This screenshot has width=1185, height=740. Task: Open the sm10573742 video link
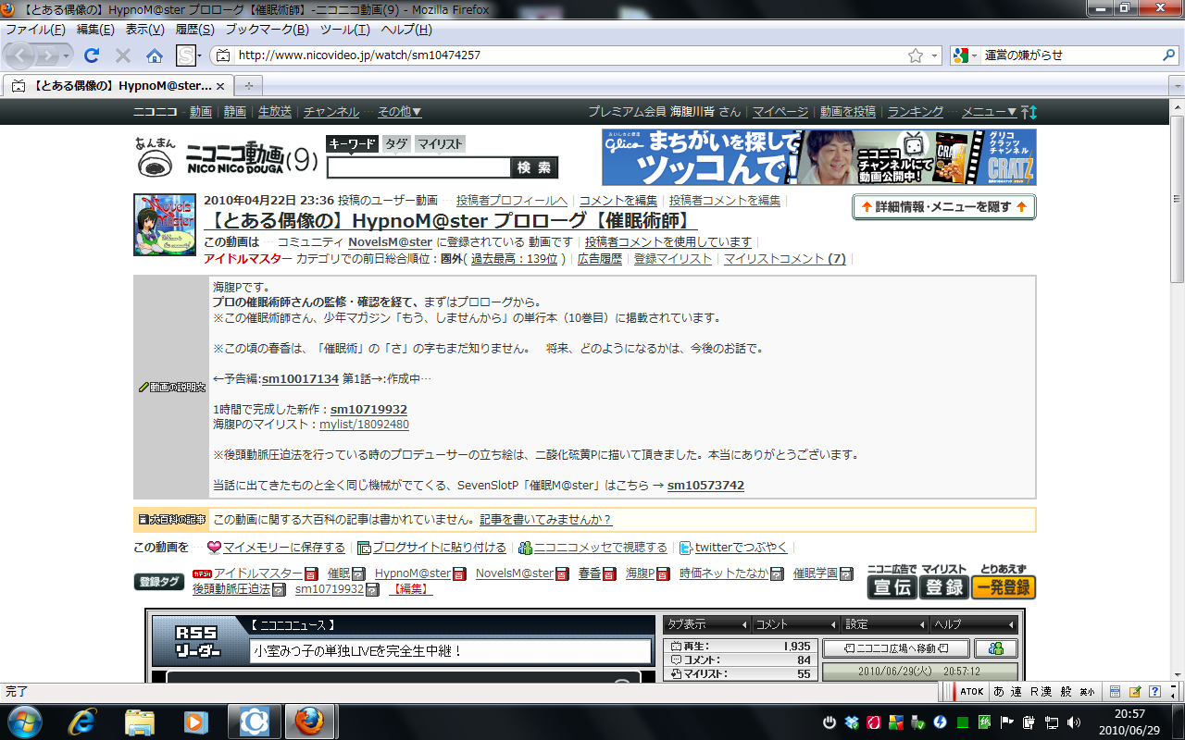tap(705, 486)
